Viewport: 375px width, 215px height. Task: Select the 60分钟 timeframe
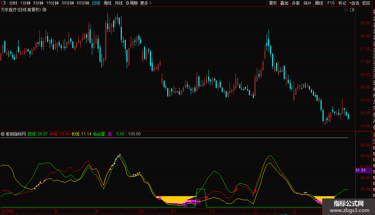[83, 3]
